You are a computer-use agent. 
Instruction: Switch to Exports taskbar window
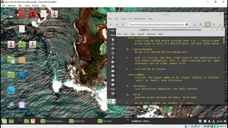point(77,121)
